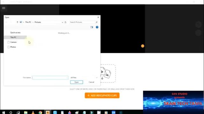
Task: Click the Open button in dialog
Action: point(76,82)
